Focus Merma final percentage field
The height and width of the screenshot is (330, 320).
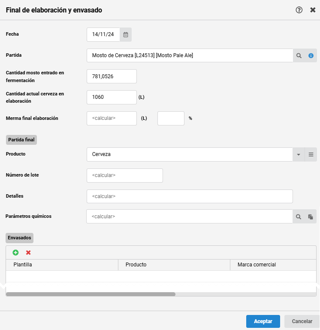(x=171, y=118)
